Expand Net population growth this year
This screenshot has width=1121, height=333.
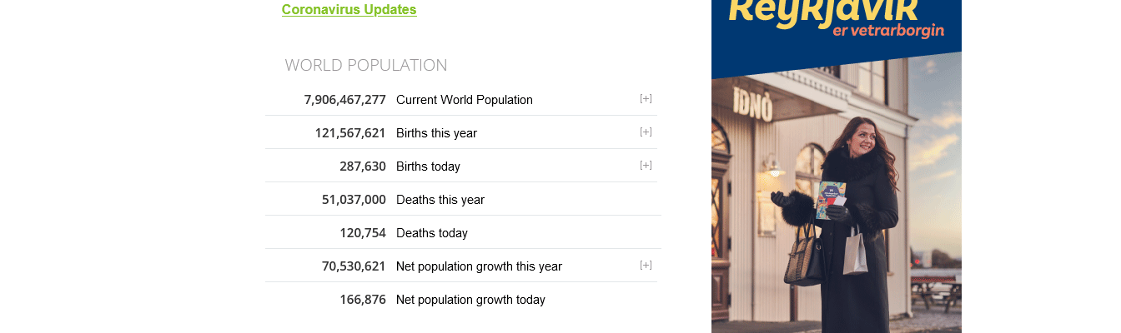point(646,266)
